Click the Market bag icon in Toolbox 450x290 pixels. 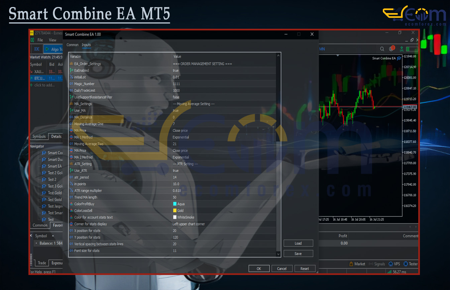(351, 264)
